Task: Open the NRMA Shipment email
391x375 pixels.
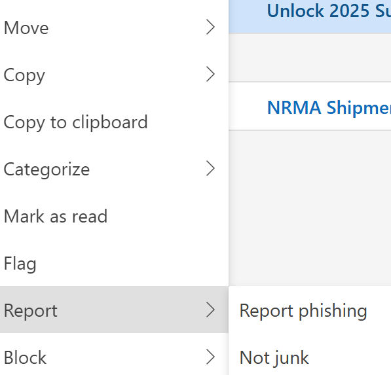Action: [329, 107]
